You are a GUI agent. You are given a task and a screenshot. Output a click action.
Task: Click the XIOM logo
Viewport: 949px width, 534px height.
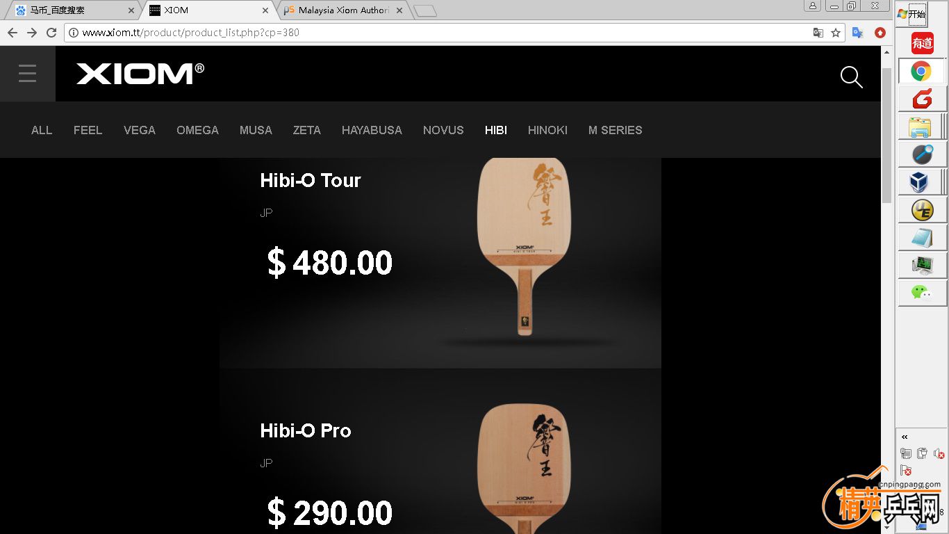click(x=140, y=73)
